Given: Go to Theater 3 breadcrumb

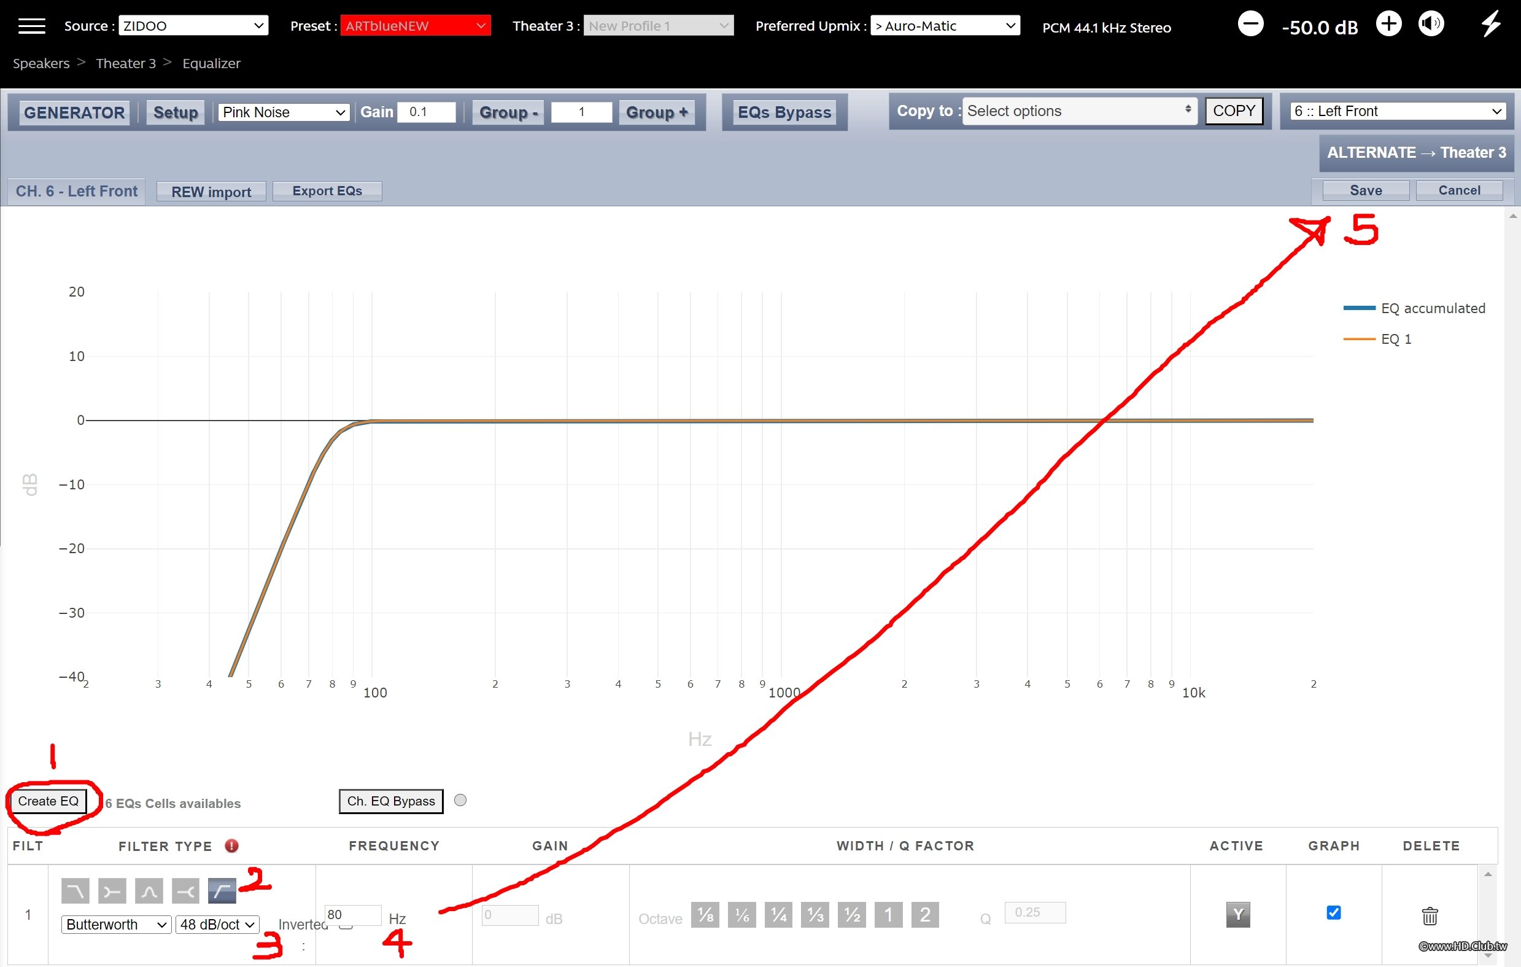Looking at the screenshot, I should coord(126,63).
